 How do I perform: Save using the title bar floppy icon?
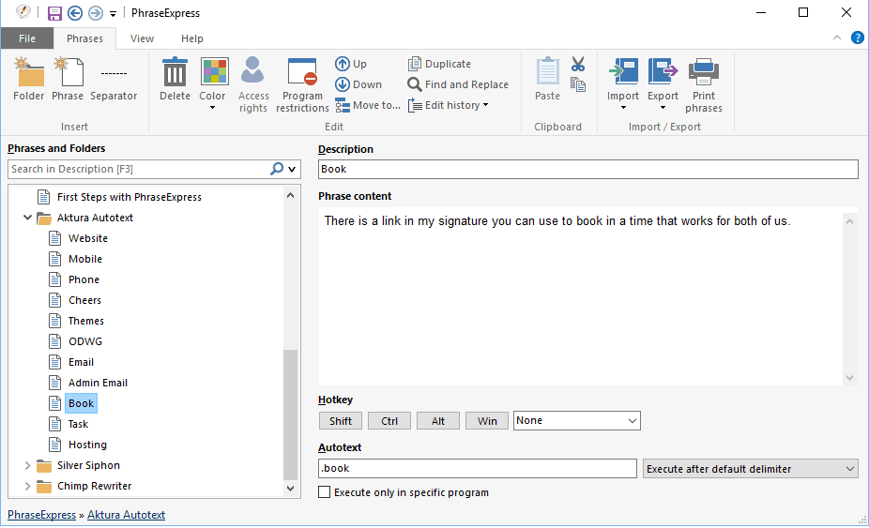click(54, 13)
